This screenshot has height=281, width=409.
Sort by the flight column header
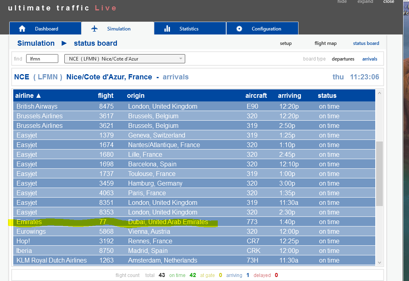[x=106, y=96]
